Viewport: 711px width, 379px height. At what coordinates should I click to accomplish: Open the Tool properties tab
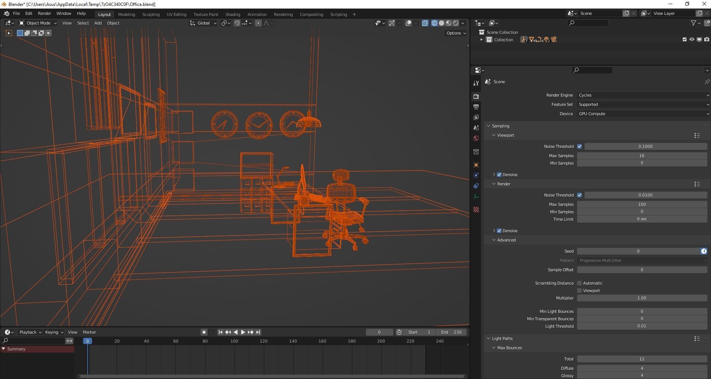476,83
